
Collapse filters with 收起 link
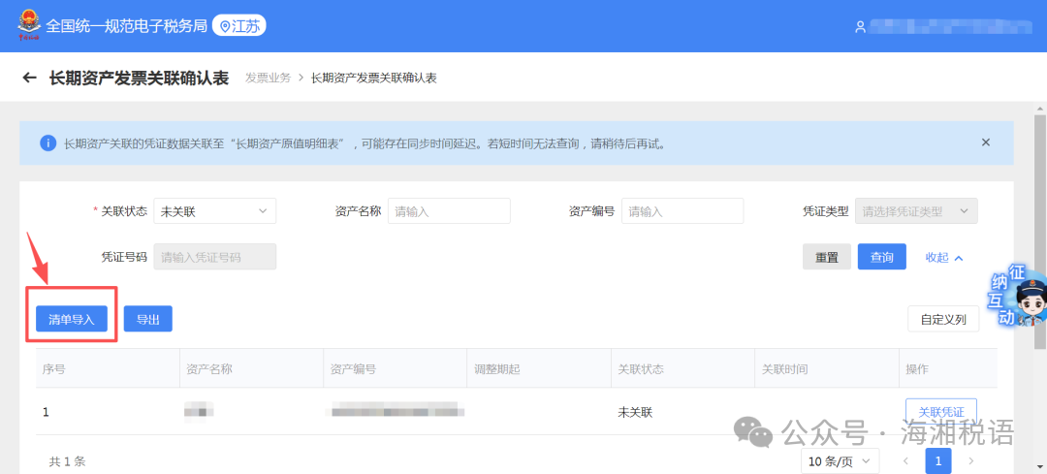point(943,257)
